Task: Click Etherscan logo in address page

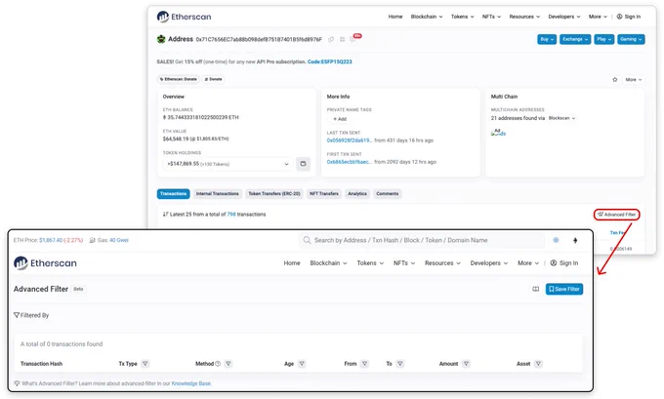Action: coord(184,17)
